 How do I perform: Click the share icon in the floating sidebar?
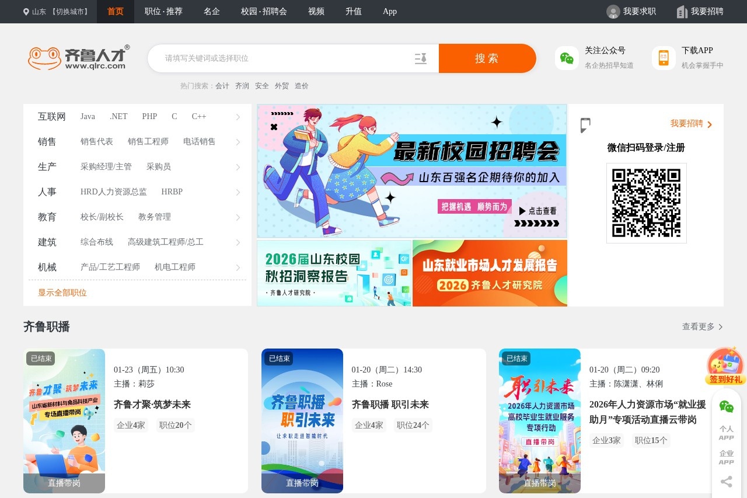(x=727, y=482)
